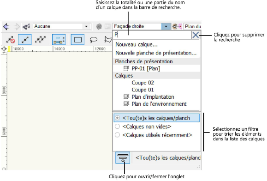Viewport: 267px width, 181px height.
Task: Click the resize grip of layer list
Action: 199,167
